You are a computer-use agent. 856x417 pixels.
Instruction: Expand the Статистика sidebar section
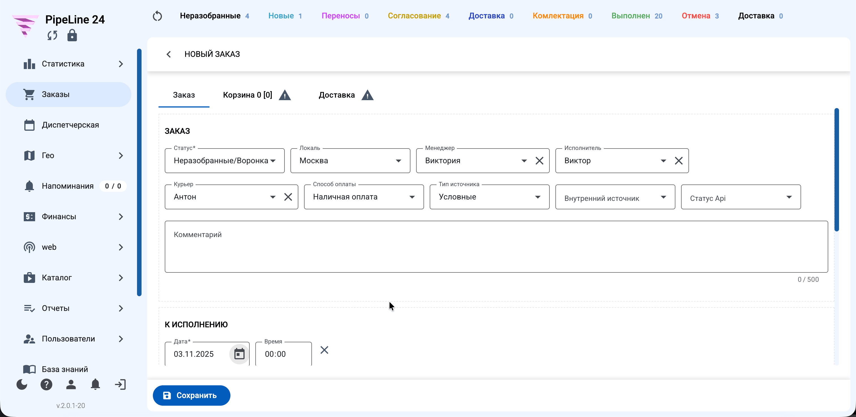pyautogui.click(x=69, y=64)
